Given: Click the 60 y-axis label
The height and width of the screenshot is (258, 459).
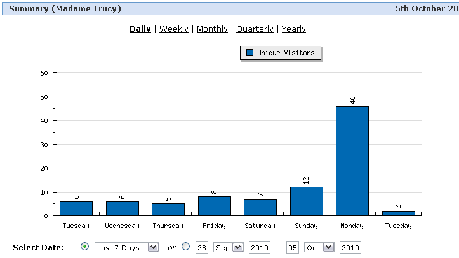Looking at the screenshot, I should [44, 73].
